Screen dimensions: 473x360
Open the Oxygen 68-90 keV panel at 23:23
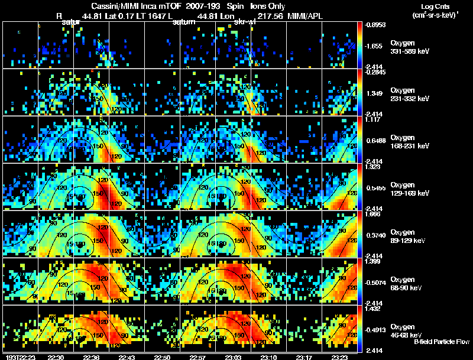339,281
